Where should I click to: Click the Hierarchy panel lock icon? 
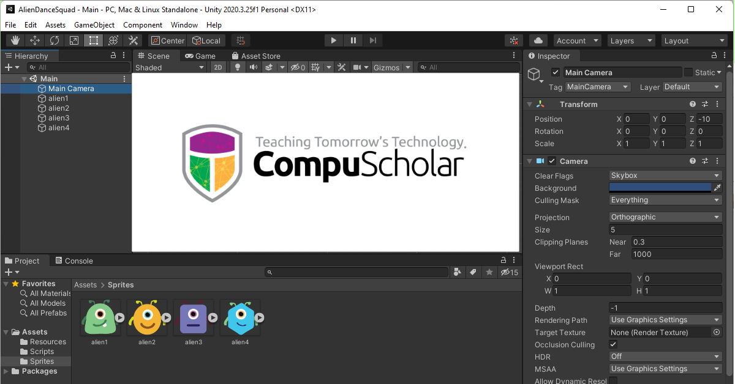click(x=113, y=56)
